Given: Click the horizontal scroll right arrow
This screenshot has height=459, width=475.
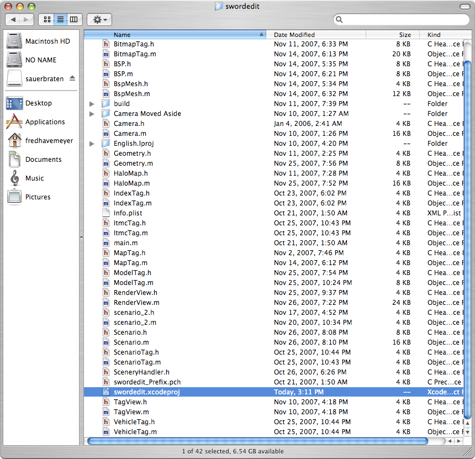Looking at the screenshot, I should [459, 441].
